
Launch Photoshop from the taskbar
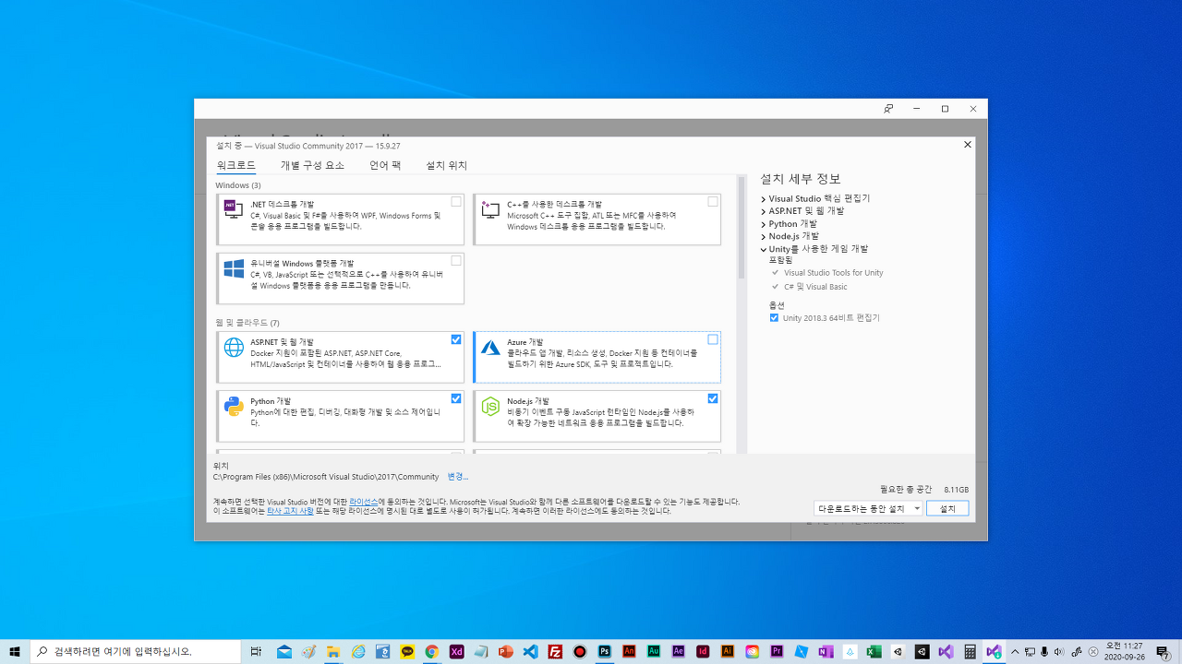coord(605,651)
